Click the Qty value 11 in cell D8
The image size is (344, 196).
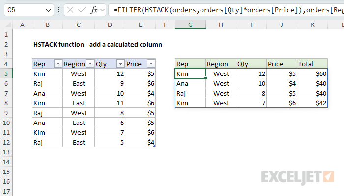tap(110, 103)
